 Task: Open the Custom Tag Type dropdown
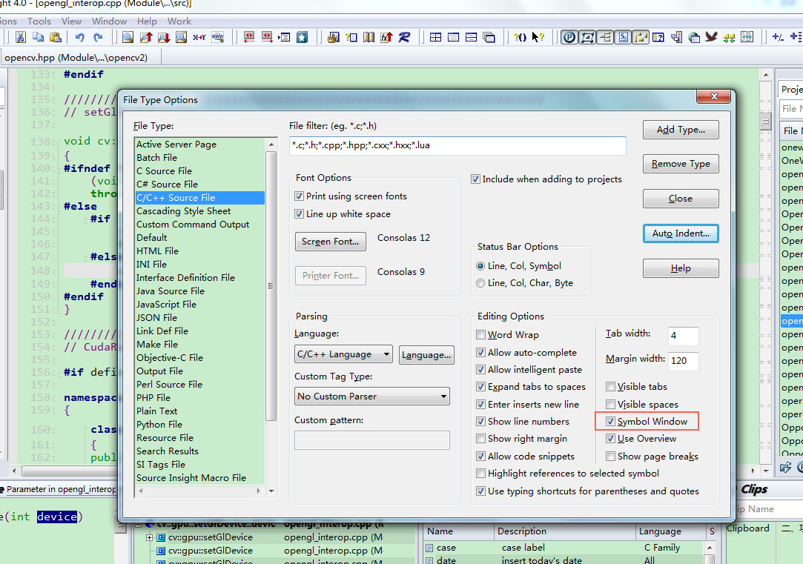pyautogui.click(x=372, y=396)
